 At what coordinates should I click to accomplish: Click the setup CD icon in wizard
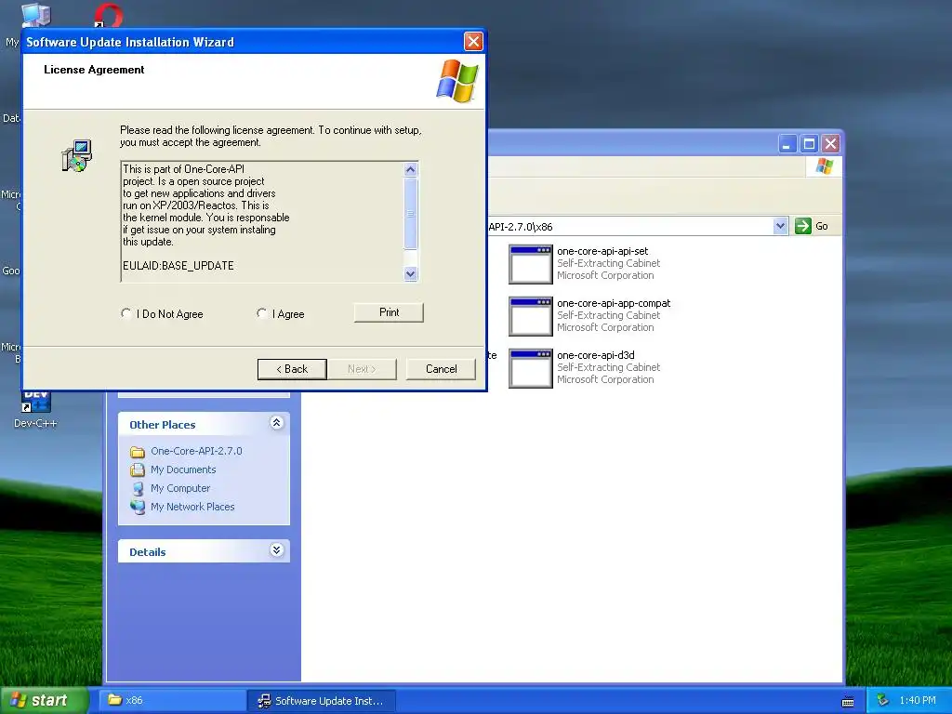tap(76, 156)
